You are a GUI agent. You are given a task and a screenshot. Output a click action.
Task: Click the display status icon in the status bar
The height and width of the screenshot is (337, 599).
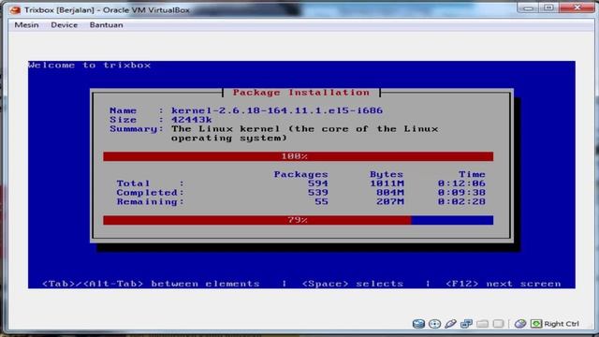click(498, 324)
